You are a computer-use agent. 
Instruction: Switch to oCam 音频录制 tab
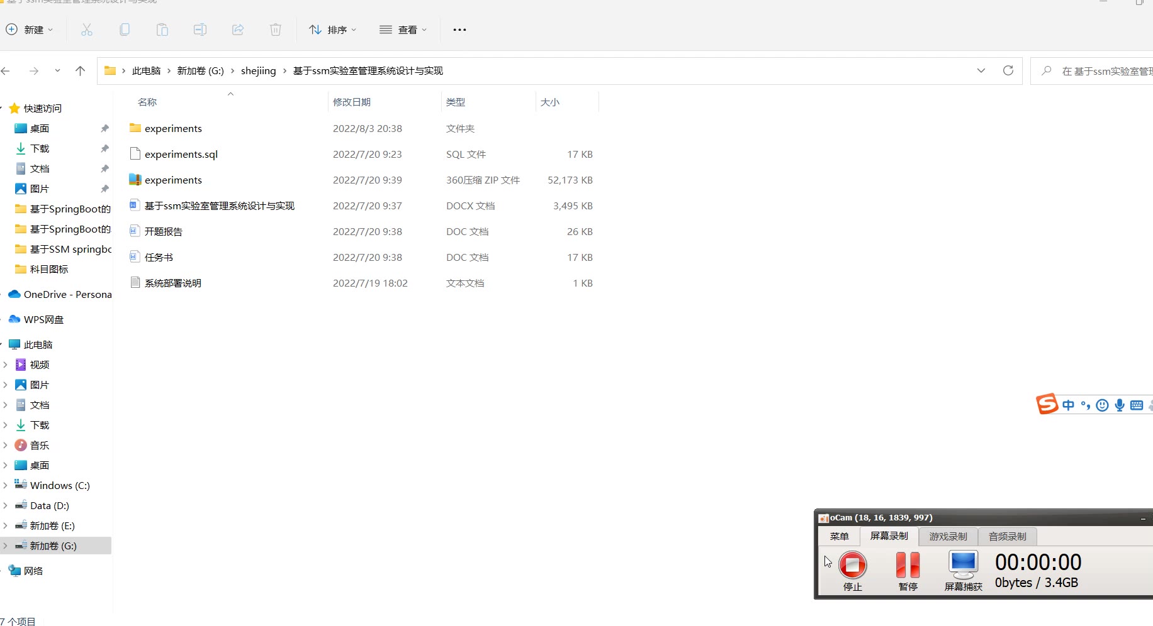click(x=1007, y=537)
